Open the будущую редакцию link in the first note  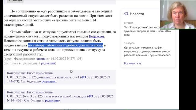[49, 81]
